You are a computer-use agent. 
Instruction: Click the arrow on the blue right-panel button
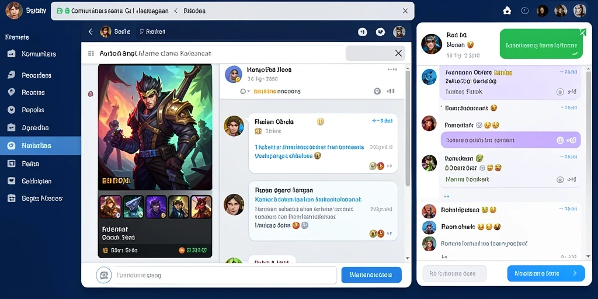tap(575, 273)
